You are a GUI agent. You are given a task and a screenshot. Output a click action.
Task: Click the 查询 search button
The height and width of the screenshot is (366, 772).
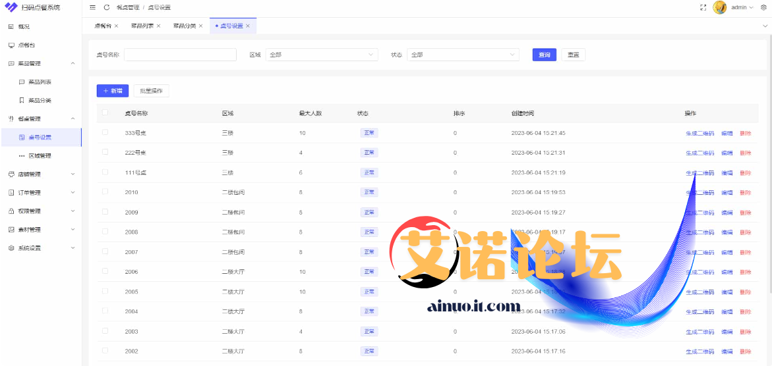(x=545, y=55)
